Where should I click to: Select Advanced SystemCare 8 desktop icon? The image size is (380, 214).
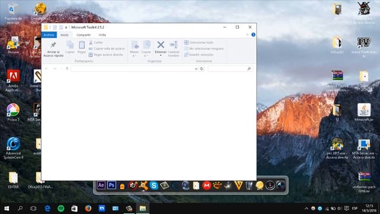coord(13,148)
